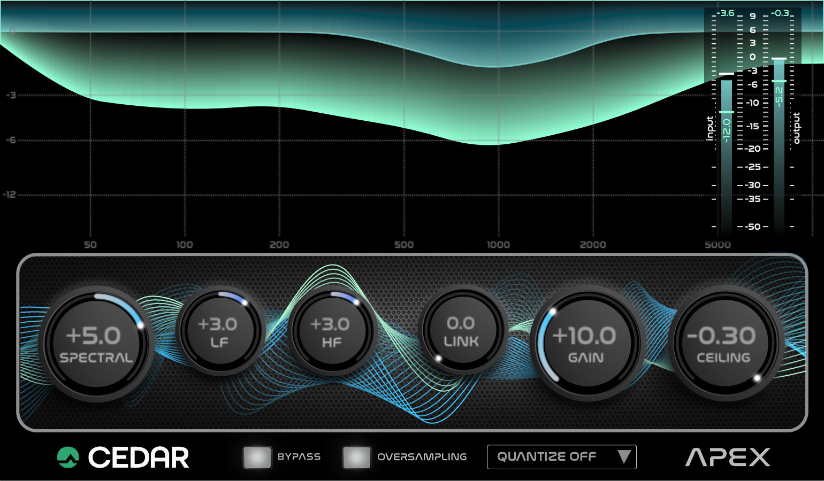Click the Ceiling knob
This screenshot has width=824, height=481.
click(723, 344)
